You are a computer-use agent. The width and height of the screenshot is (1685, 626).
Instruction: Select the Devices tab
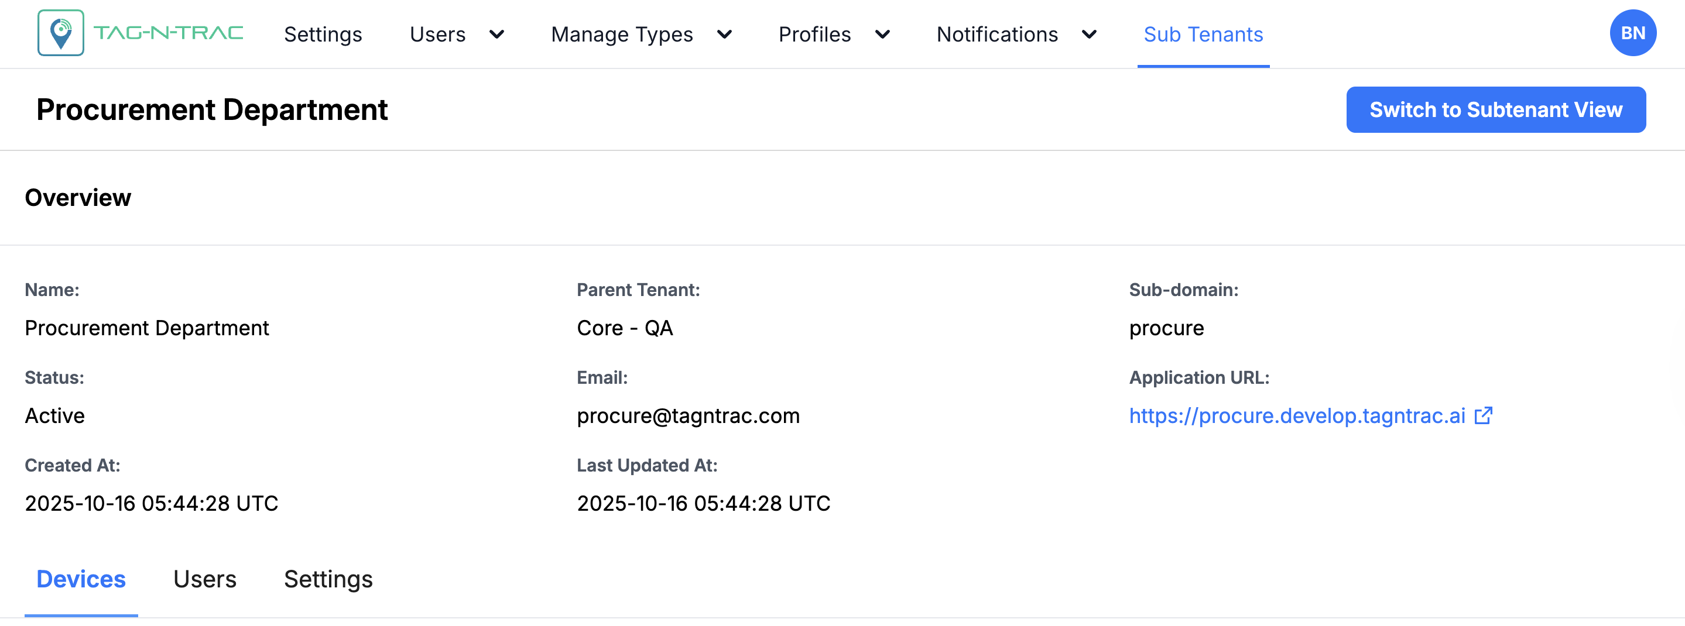coord(81,579)
